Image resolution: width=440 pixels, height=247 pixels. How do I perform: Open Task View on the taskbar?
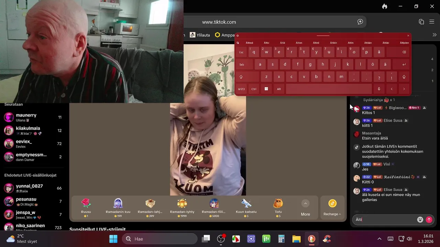[206, 239]
